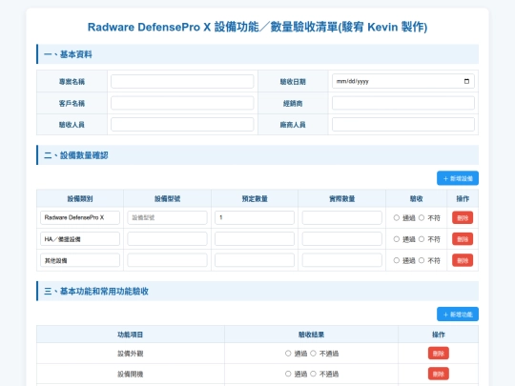Image resolution: width=515 pixels, height=386 pixels.
Task: Click the 設備類別 column header
Action: pyautogui.click(x=80, y=198)
